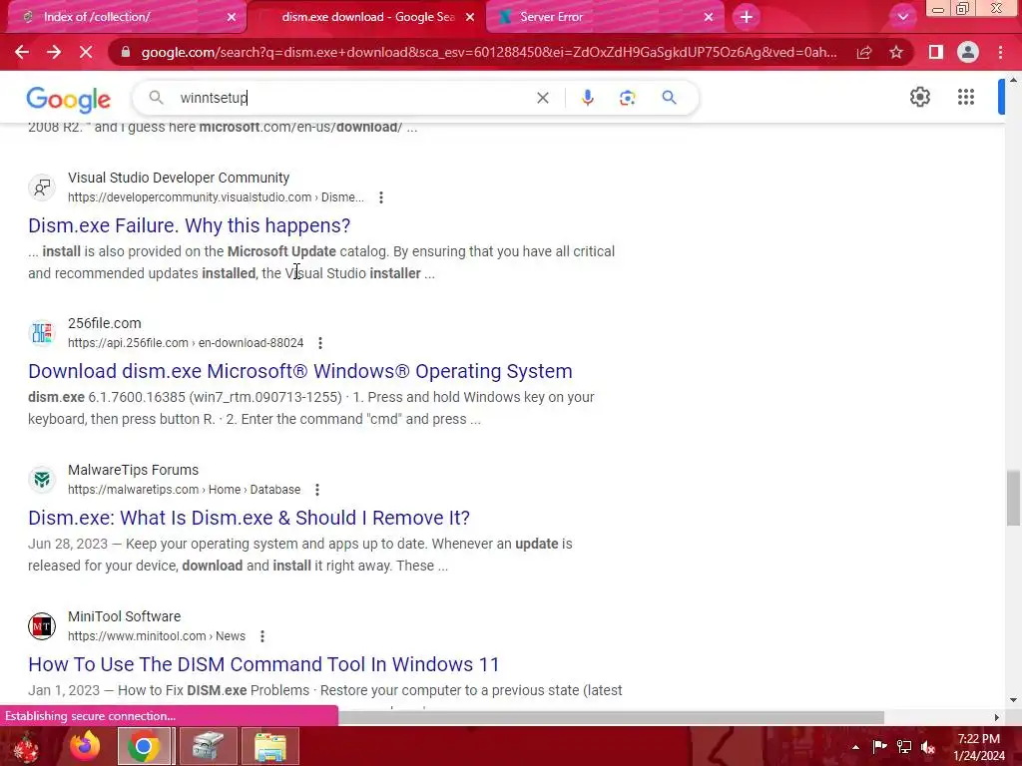Open more options for Visual Studio result
This screenshot has width=1022, height=766.
pyautogui.click(x=381, y=197)
